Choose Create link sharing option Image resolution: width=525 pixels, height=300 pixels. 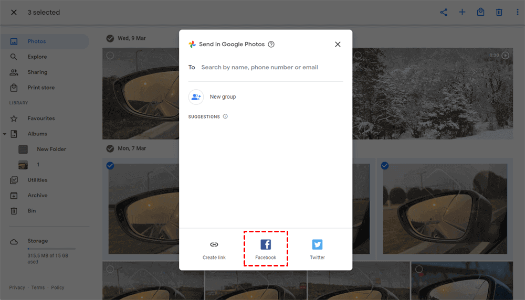pyautogui.click(x=214, y=250)
